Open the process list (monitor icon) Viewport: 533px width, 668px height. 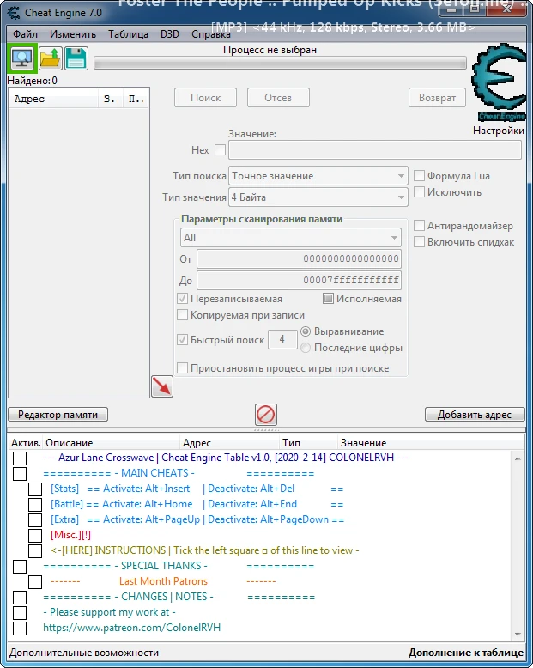pos(22,58)
